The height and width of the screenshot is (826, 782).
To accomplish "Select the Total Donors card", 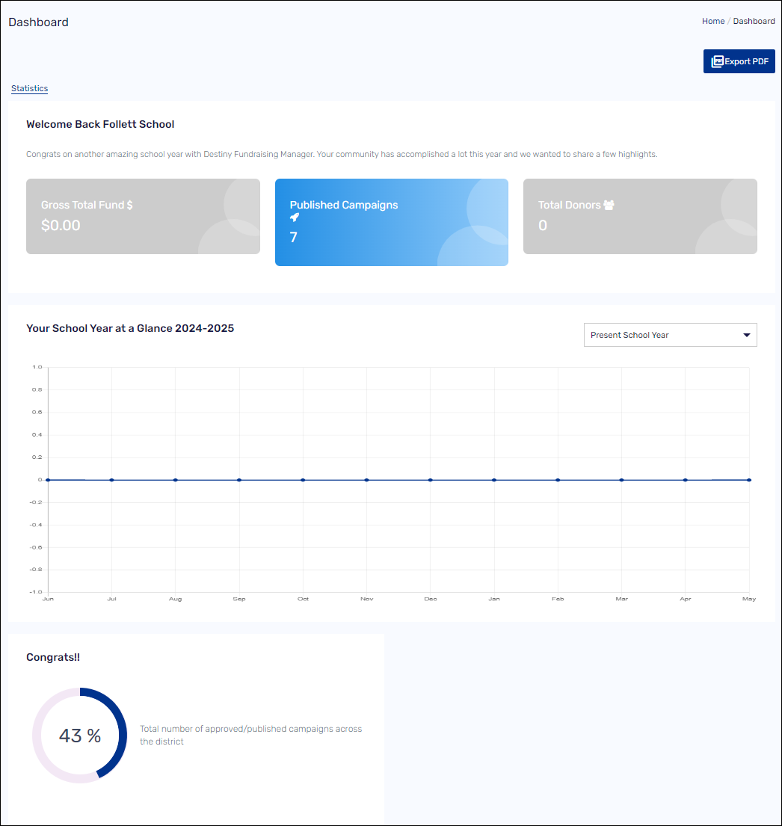I will [x=640, y=216].
